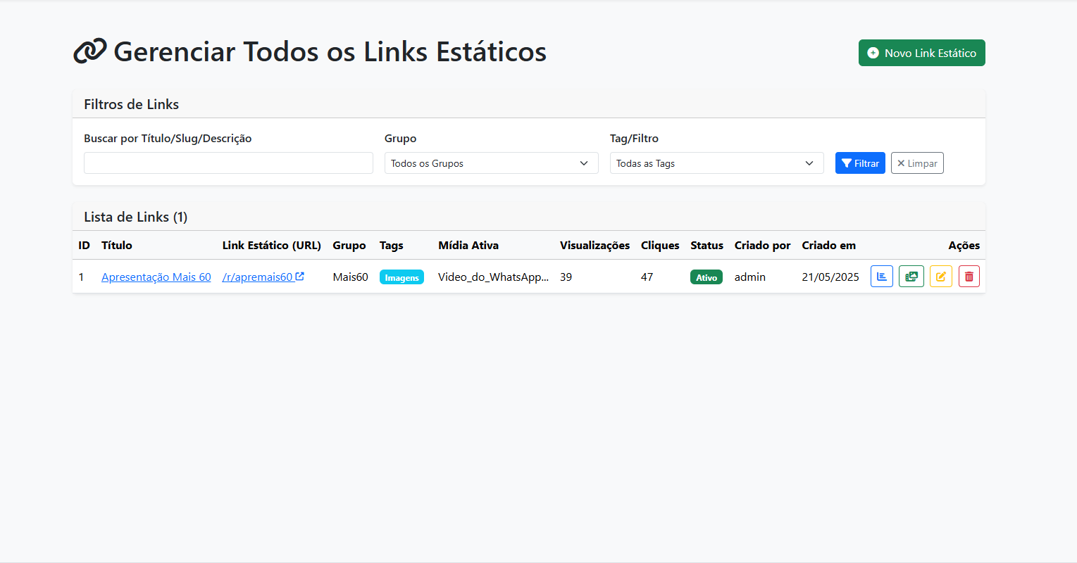The width and height of the screenshot is (1077, 563).
Task: Open the statistics bar chart icon for link 1
Action: (881, 276)
